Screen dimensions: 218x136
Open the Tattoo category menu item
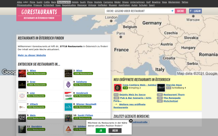click(x=185, y=2)
